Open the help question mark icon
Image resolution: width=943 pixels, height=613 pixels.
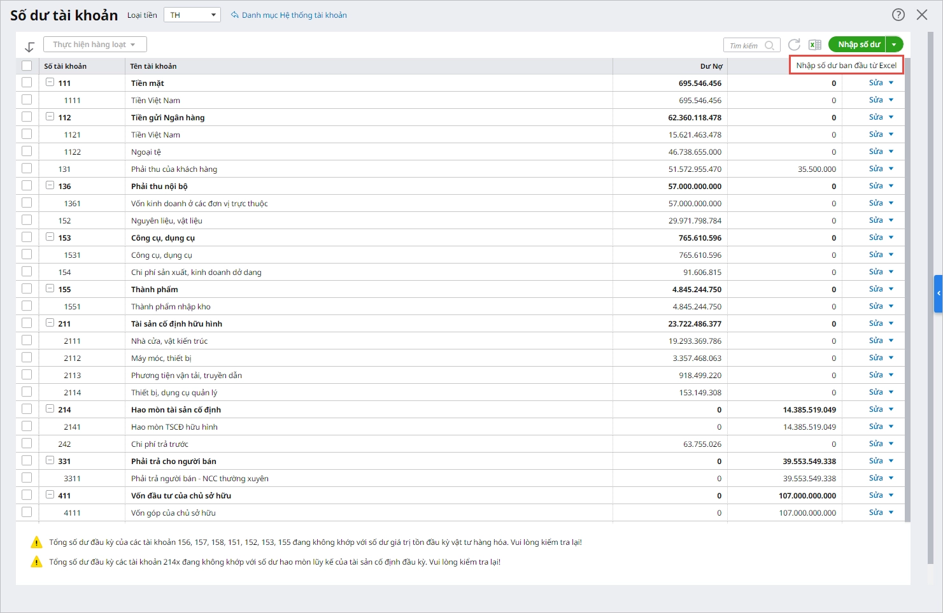point(898,15)
